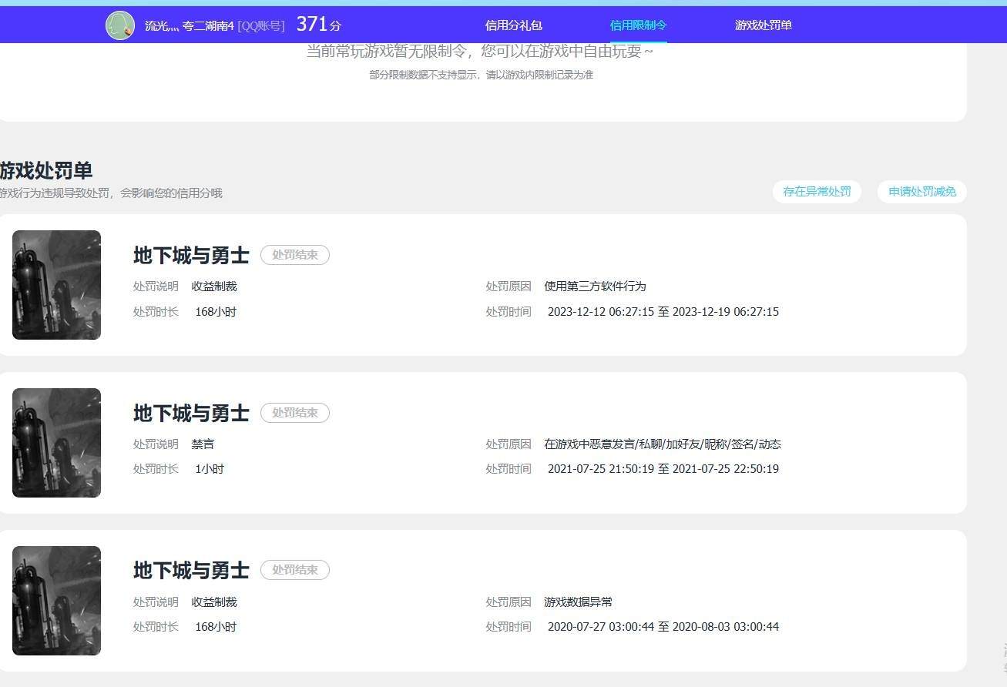This screenshot has height=687, width=1007.
Task: Click the 申请处罚减免 button
Action: point(922,192)
